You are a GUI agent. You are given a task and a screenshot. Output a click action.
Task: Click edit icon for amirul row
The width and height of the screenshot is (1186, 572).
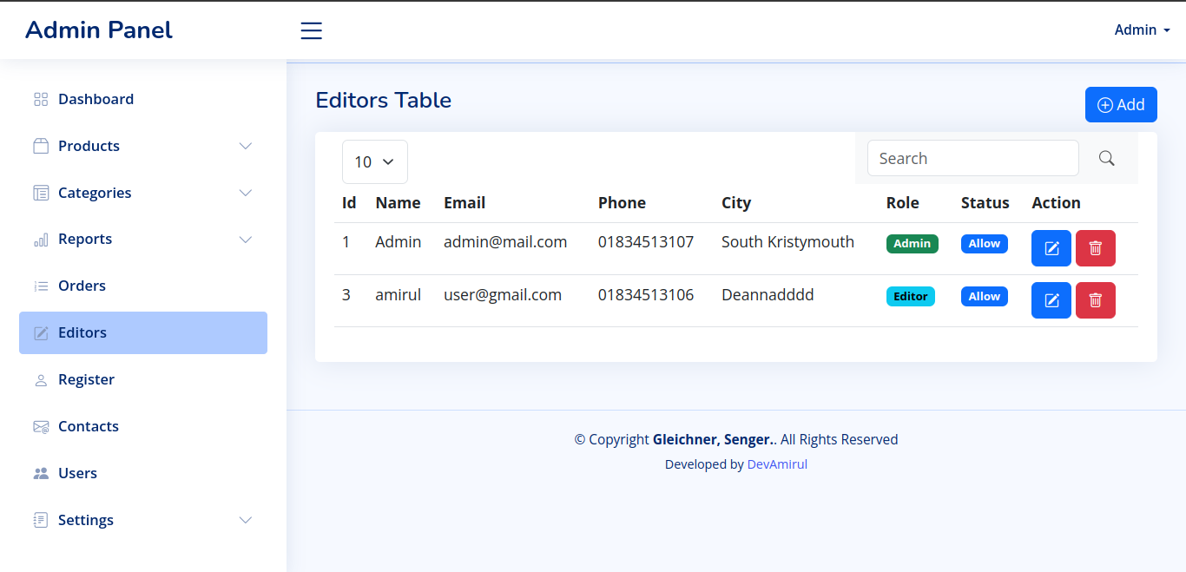tap(1051, 300)
